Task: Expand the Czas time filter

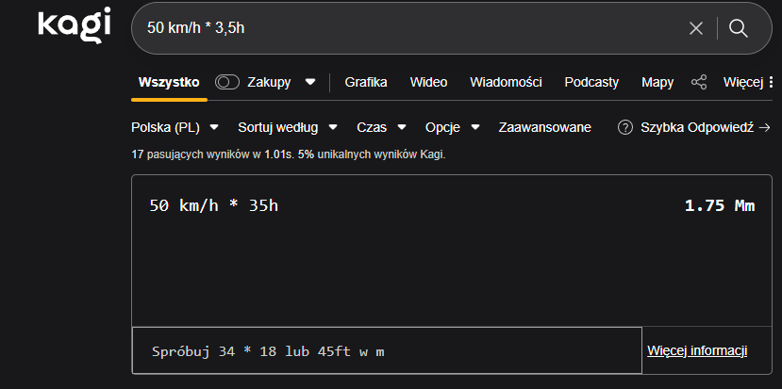Action: [x=381, y=127]
